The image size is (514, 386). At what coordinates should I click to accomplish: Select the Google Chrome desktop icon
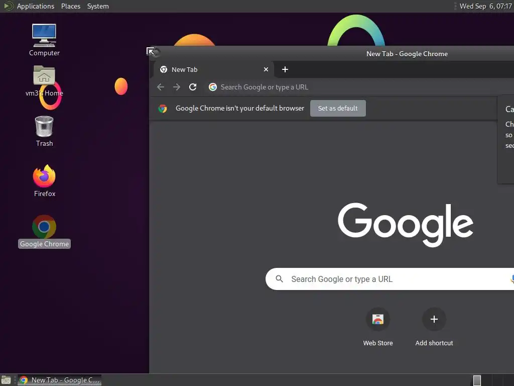(44, 231)
